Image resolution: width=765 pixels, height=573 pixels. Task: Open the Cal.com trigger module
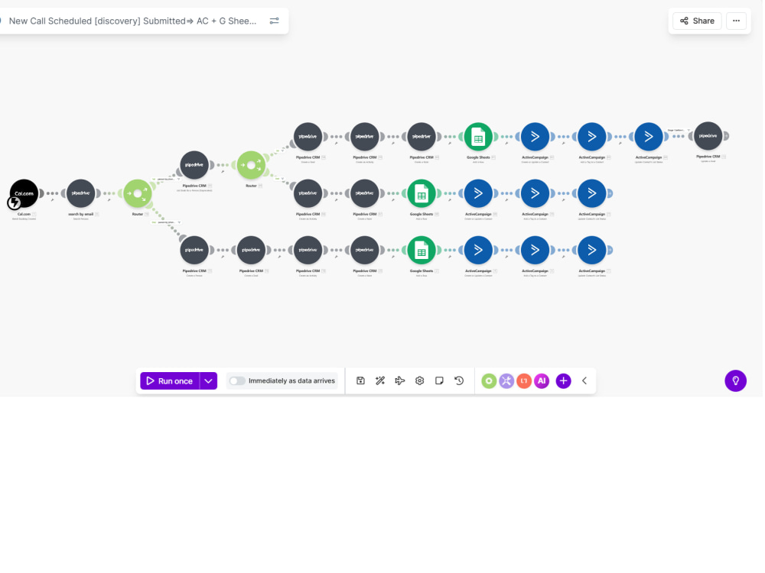coord(24,193)
